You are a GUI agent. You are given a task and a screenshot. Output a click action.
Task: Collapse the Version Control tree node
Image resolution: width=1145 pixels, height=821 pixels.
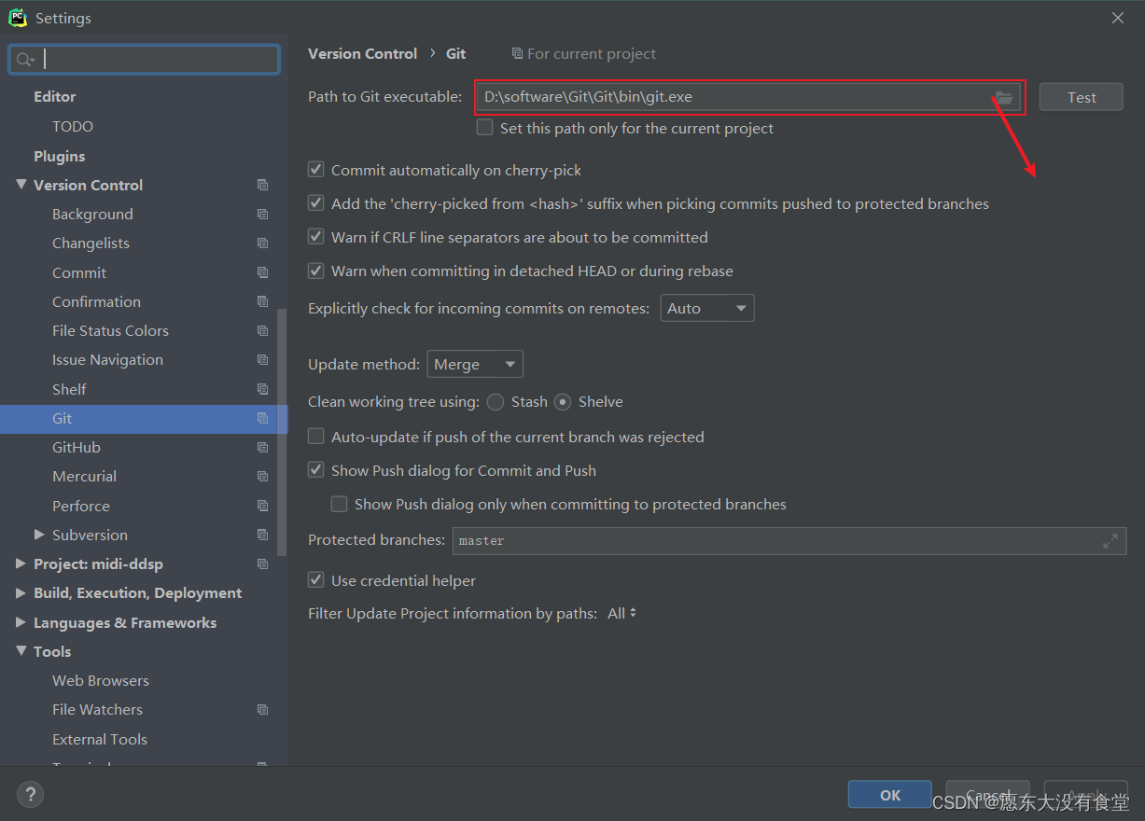[x=21, y=185]
